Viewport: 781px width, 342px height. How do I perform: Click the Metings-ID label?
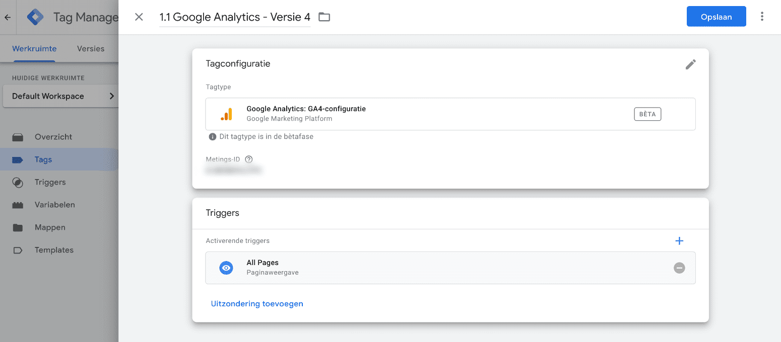[x=223, y=159]
